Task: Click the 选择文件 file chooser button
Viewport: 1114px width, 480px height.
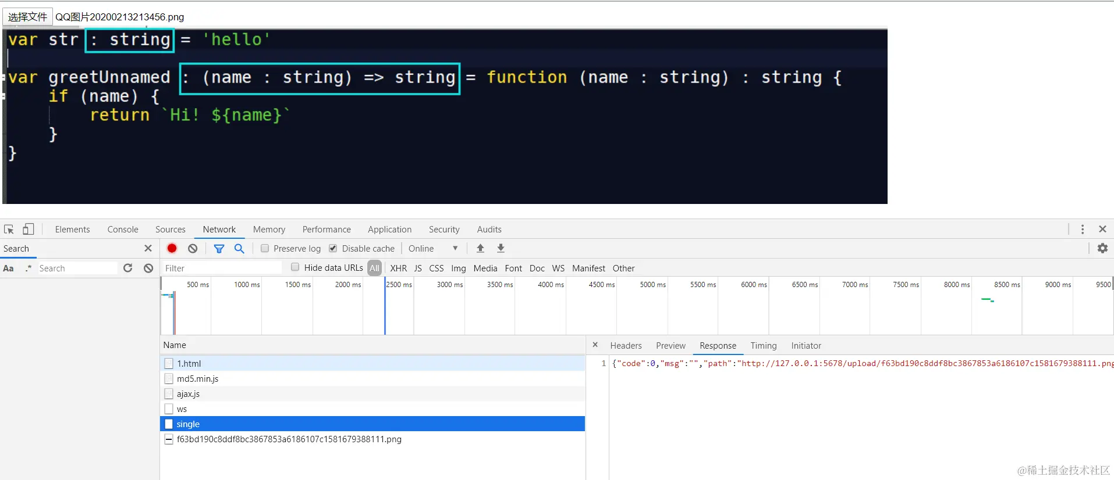Action: pyautogui.click(x=27, y=17)
